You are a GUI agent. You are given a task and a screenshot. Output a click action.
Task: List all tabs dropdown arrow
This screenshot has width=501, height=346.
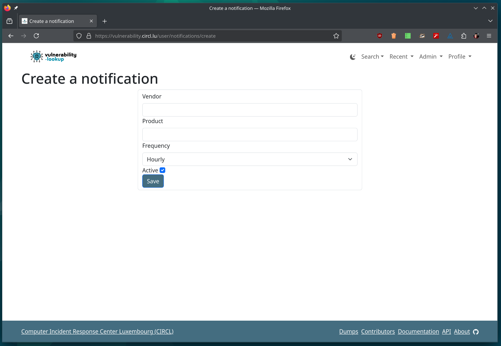[x=490, y=21]
